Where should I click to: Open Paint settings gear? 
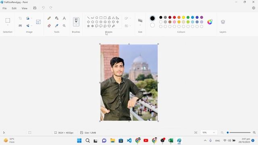tap(254, 8)
